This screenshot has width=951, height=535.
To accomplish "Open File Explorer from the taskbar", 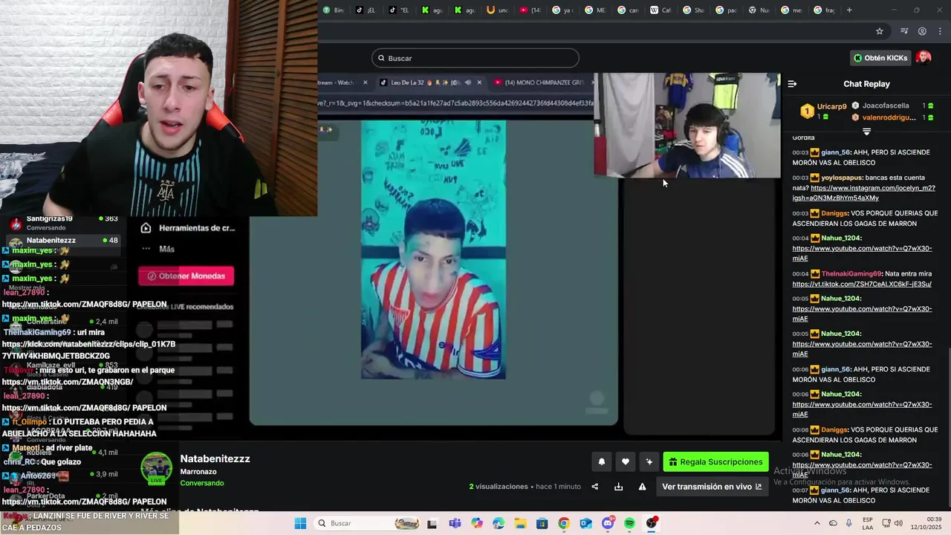I will [x=520, y=523].
